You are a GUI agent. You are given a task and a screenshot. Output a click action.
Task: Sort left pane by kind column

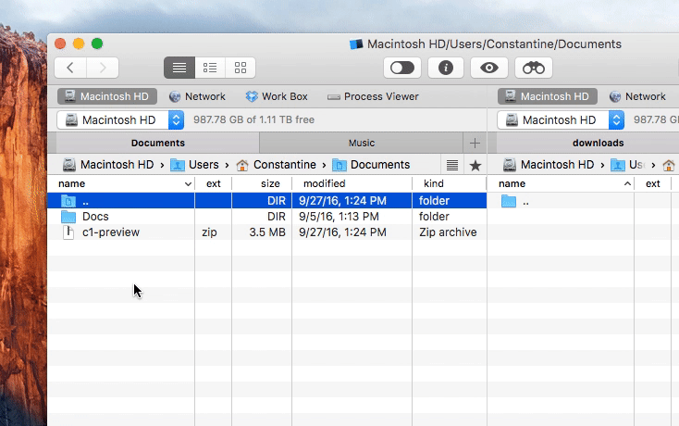[x=450, y=183]
